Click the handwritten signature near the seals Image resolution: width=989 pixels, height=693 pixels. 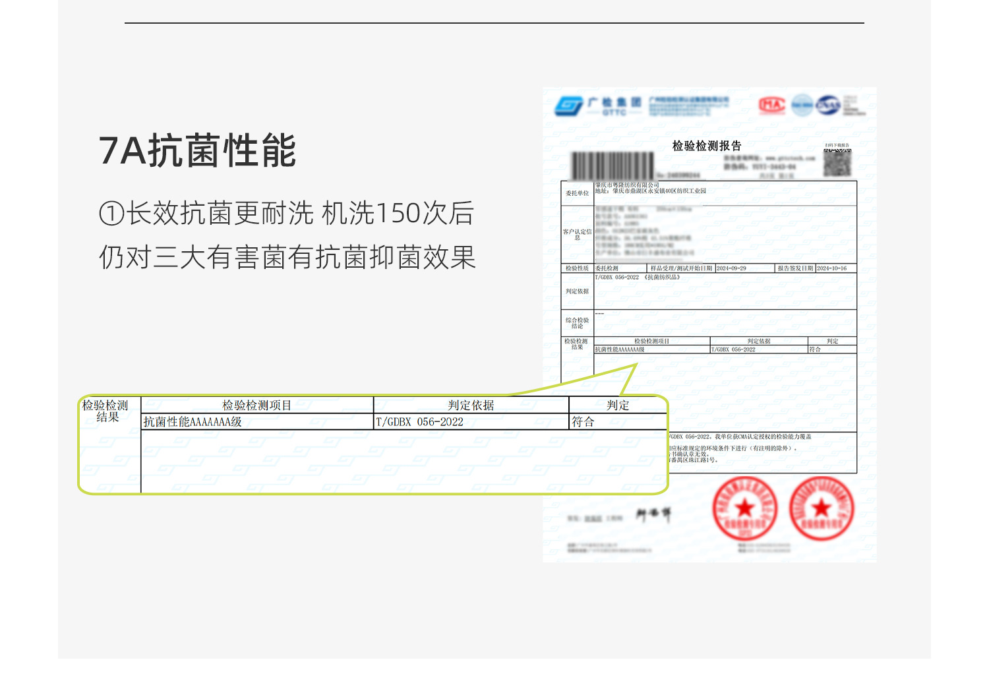coord(653,514)
